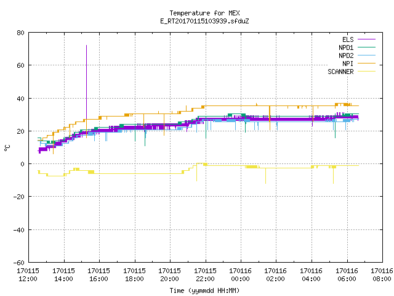
Task: Click the NPD2 legend label
Action: pos(346,55)
